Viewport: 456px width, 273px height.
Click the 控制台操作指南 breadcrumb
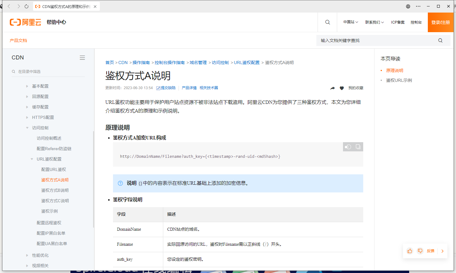click(170, 63)
